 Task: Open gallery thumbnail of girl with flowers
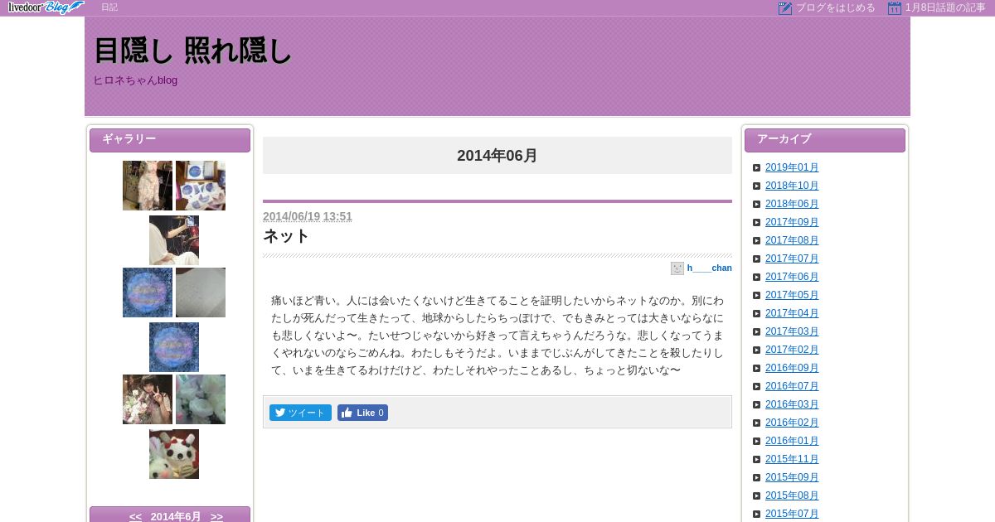pos(148,399)
